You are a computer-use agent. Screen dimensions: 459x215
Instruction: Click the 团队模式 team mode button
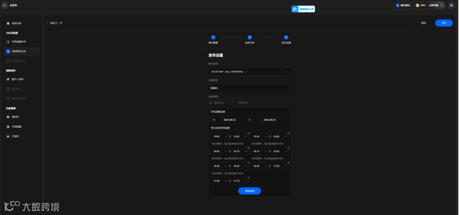pos(403,5)
